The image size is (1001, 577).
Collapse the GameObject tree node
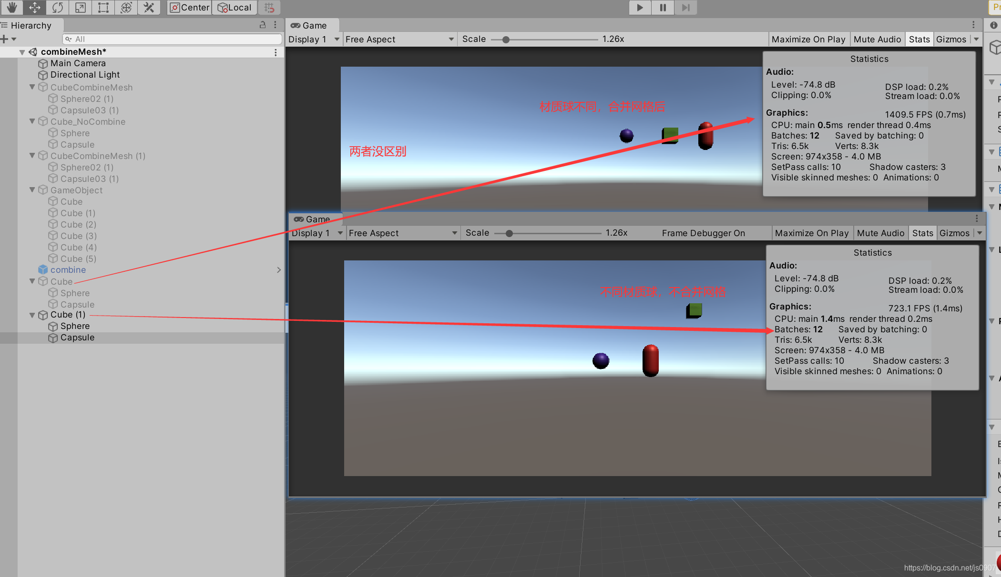32,190
